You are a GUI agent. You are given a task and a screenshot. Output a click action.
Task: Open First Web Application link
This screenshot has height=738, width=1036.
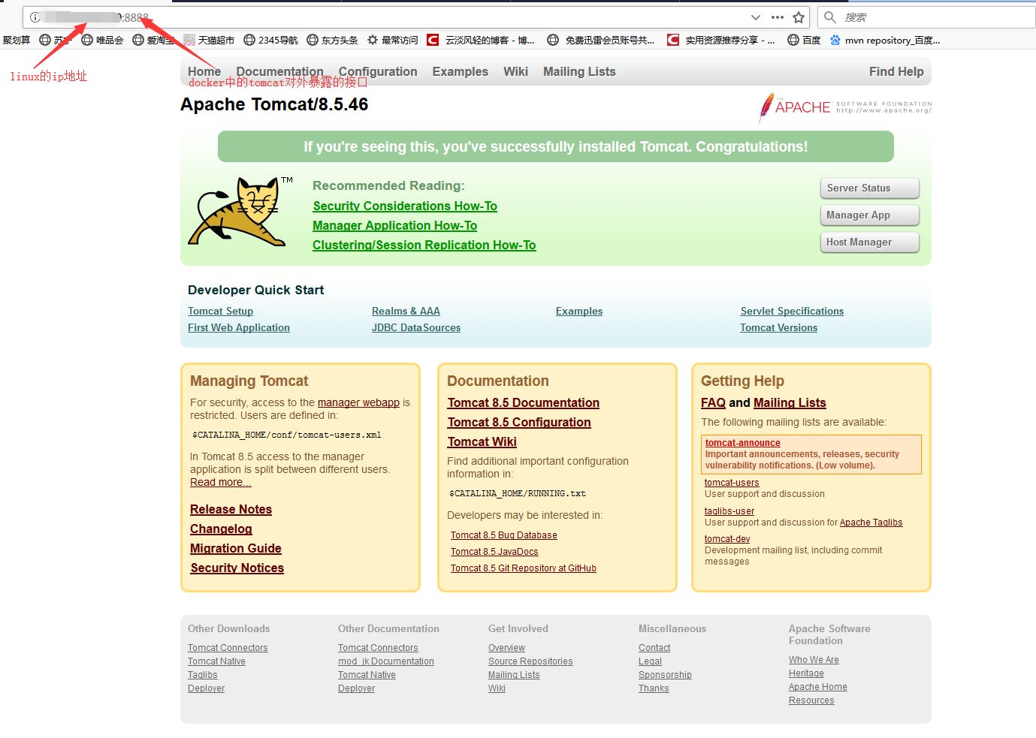click(x=239, y=328)
